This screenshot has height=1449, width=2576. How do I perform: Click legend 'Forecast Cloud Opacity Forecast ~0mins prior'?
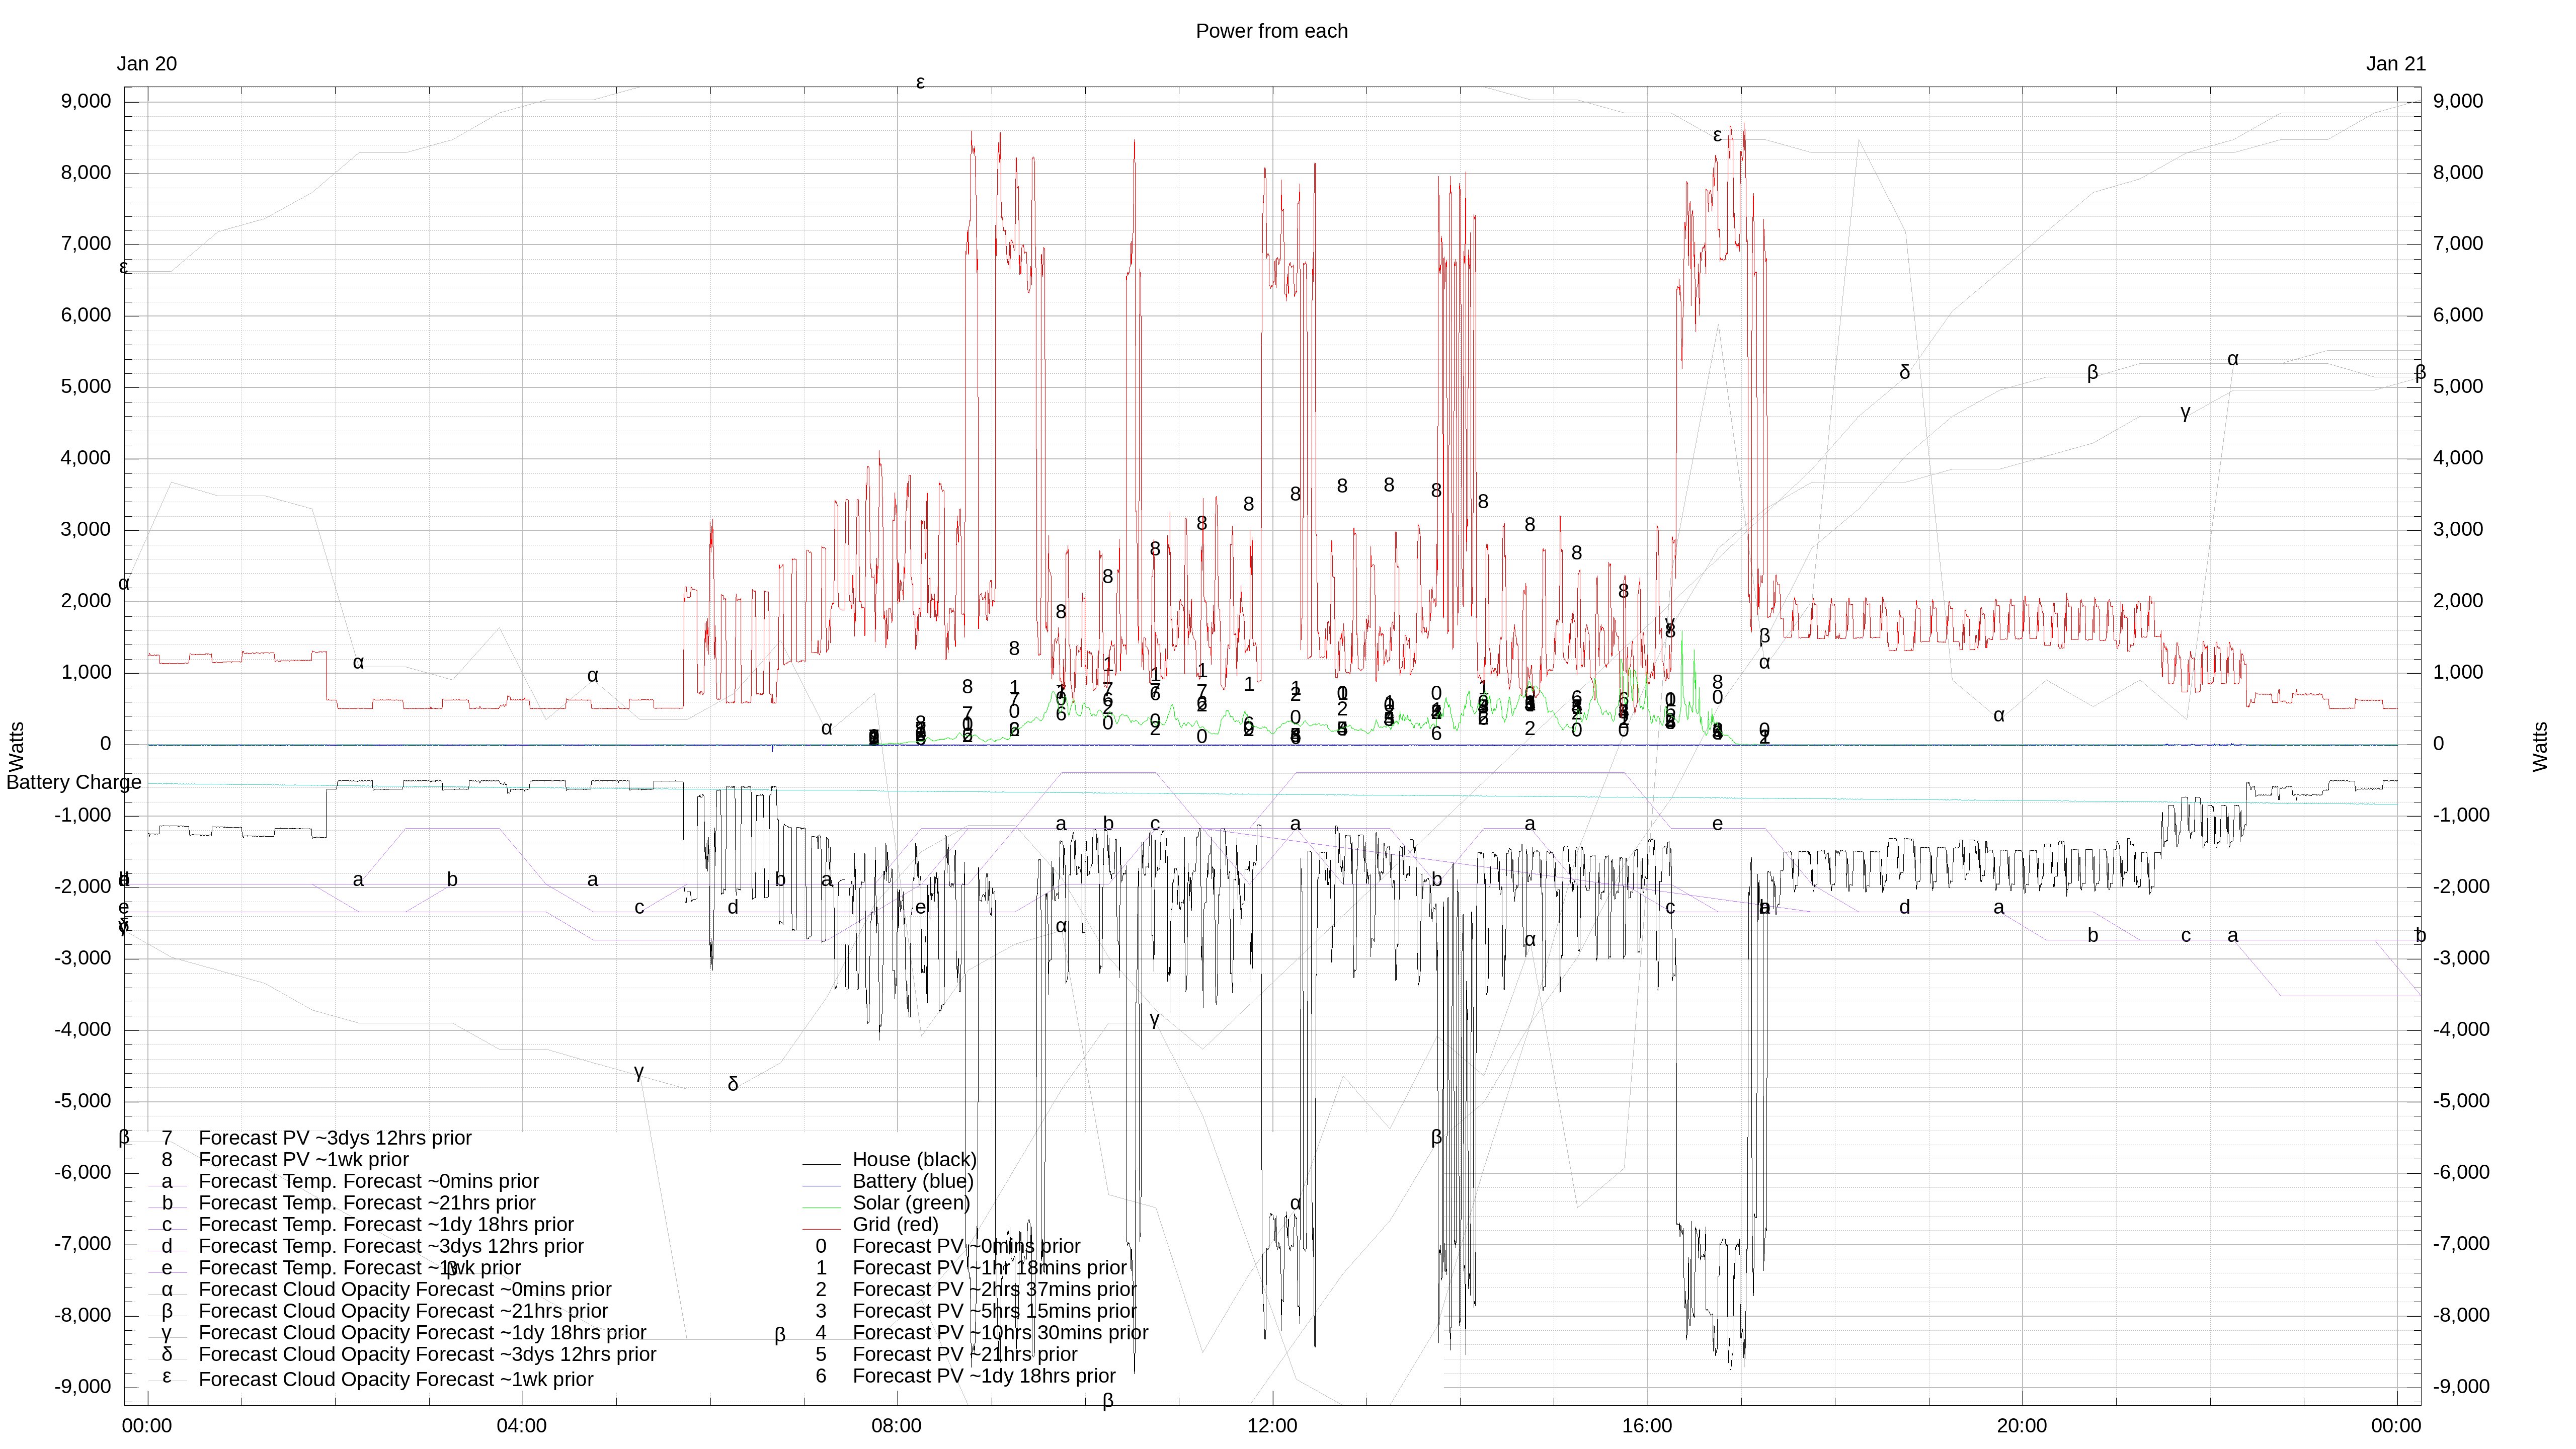tap(405, 1290)
